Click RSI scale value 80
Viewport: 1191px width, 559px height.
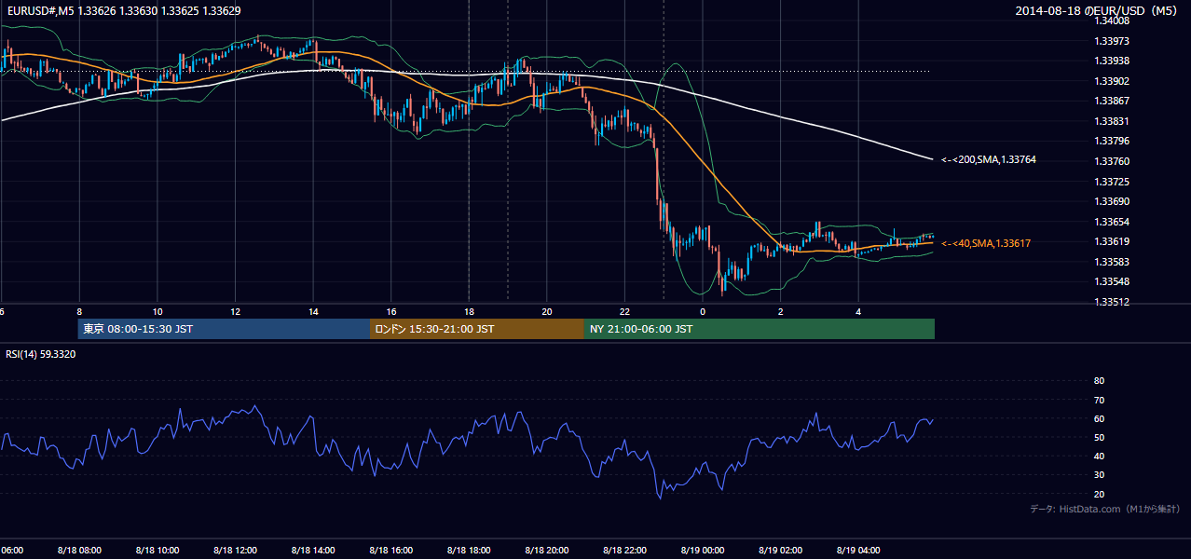click(x=1099, y=381)
